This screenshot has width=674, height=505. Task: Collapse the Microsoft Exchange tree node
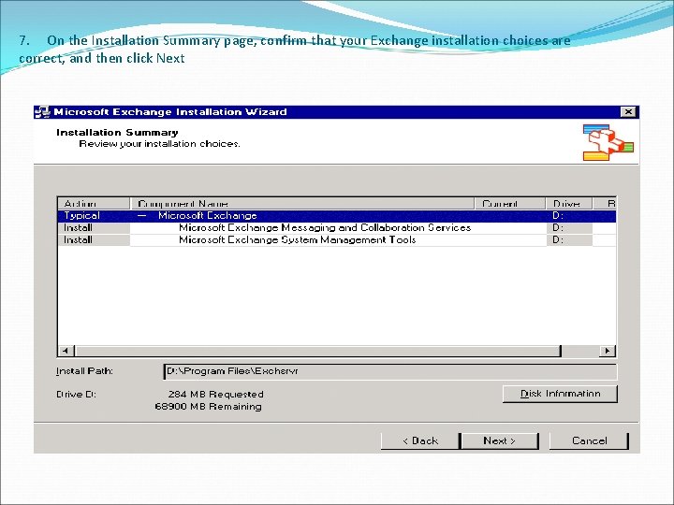point(142,216)
